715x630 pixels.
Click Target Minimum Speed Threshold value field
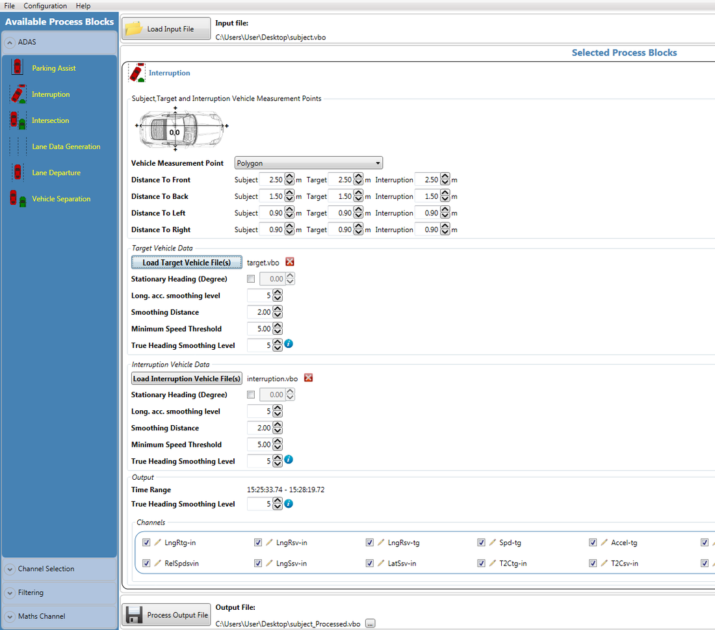tap(260, 328)
